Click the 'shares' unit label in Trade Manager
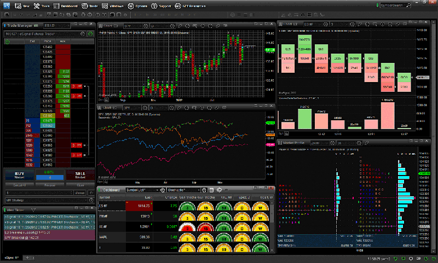Image resolution: width=438 pixels, height=263 pixels. pos(79,192)
